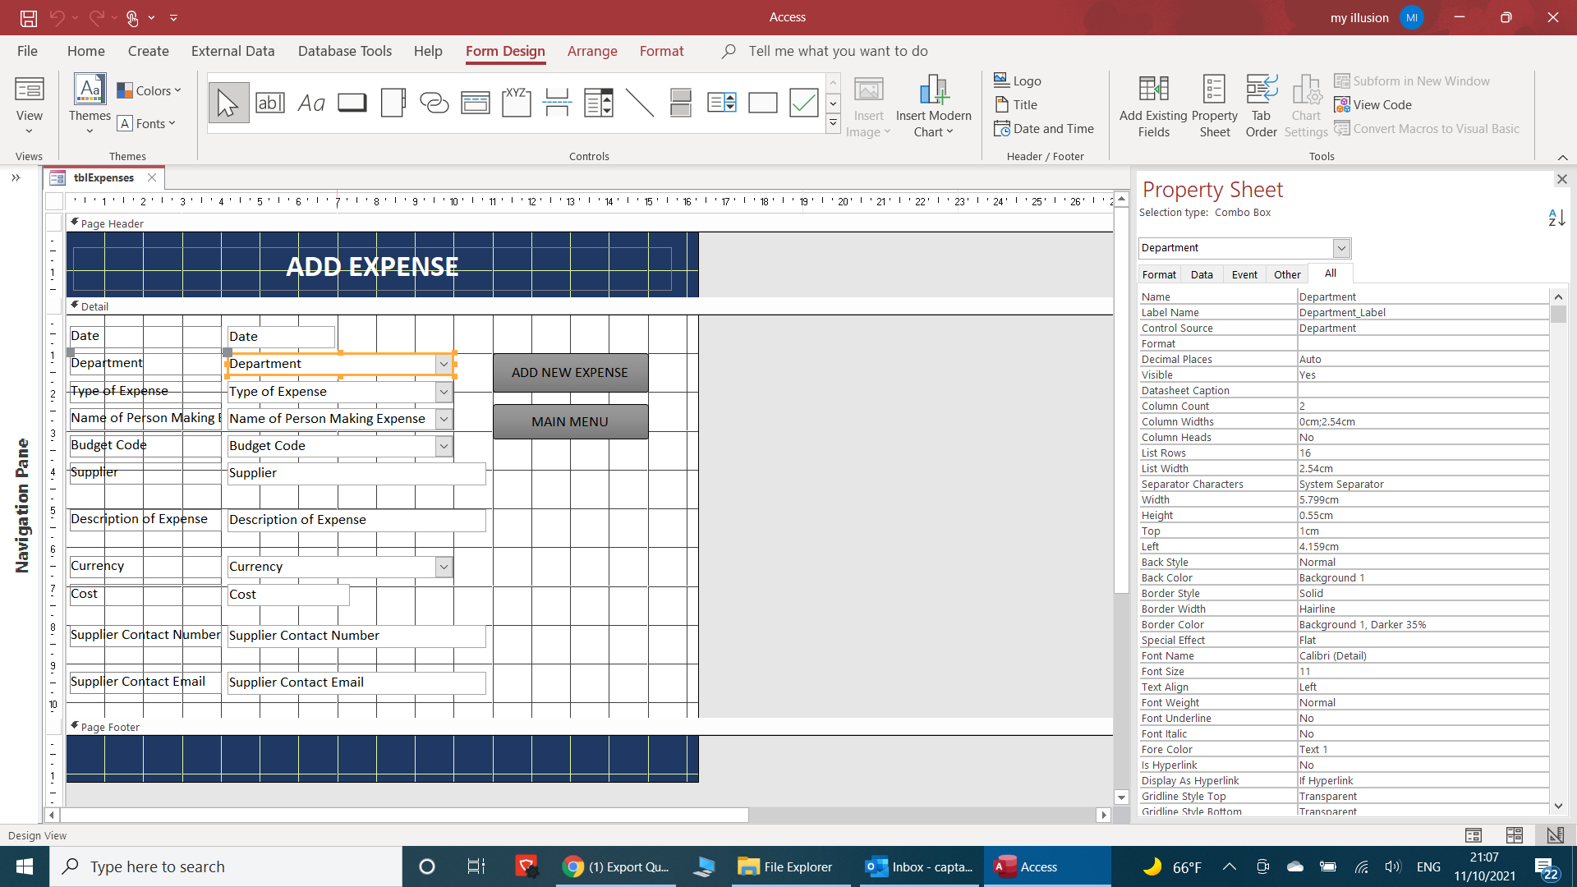1577x887 pixels.
Task: Open the Property Sheet selection type dropdown
Action: point(1341,248)
